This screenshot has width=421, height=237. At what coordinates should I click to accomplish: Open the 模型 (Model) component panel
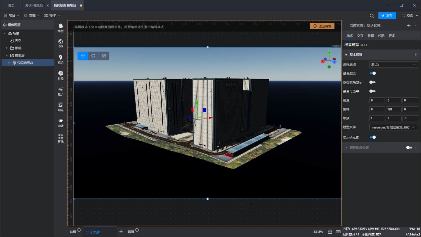(61, 28)
